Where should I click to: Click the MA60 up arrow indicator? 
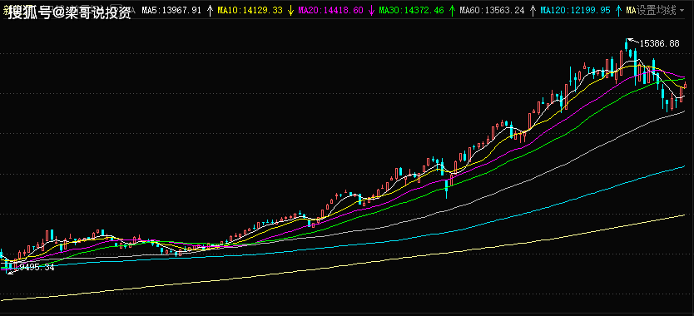click(533, 11)
